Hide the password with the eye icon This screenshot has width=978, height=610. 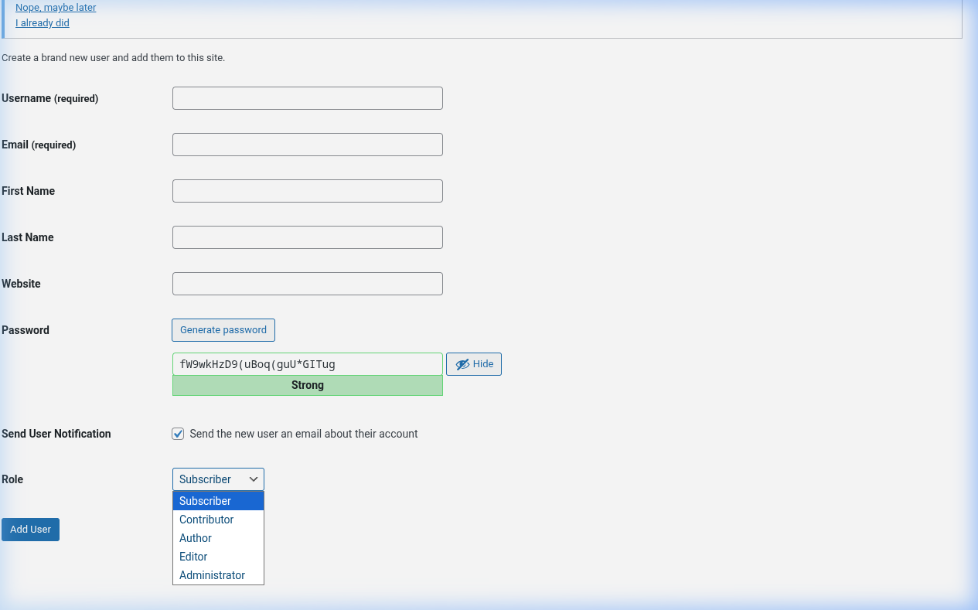473,363
